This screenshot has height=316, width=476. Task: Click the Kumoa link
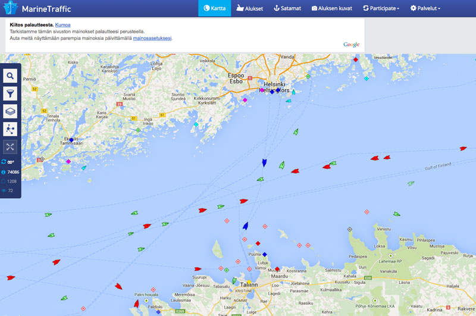63,25
